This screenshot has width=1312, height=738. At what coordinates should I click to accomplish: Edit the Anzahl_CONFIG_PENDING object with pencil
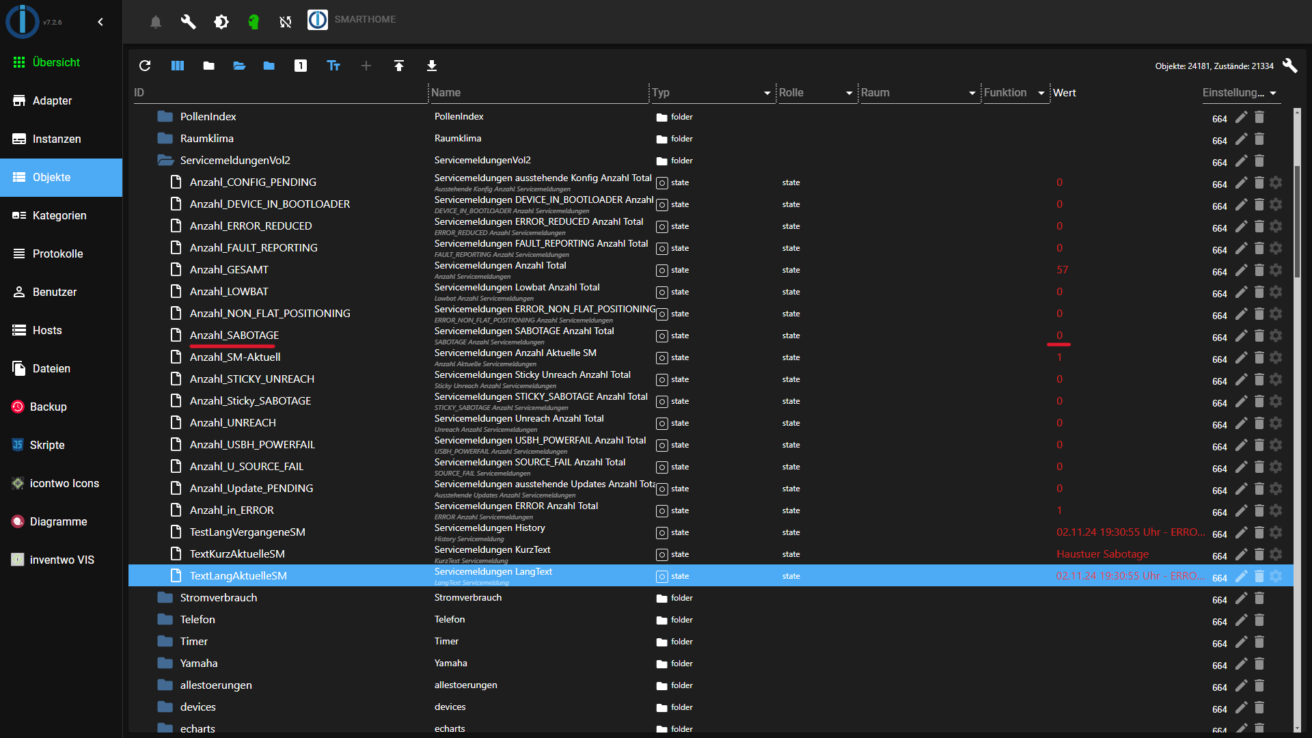click(x=1242, y=182)
